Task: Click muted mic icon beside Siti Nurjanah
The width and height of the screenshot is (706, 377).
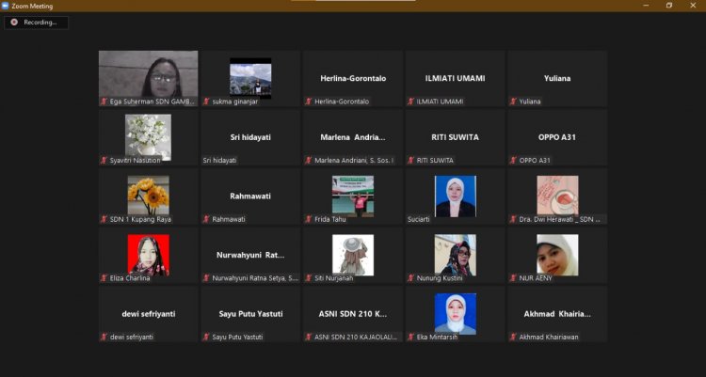Action: (x=309, y=278)
